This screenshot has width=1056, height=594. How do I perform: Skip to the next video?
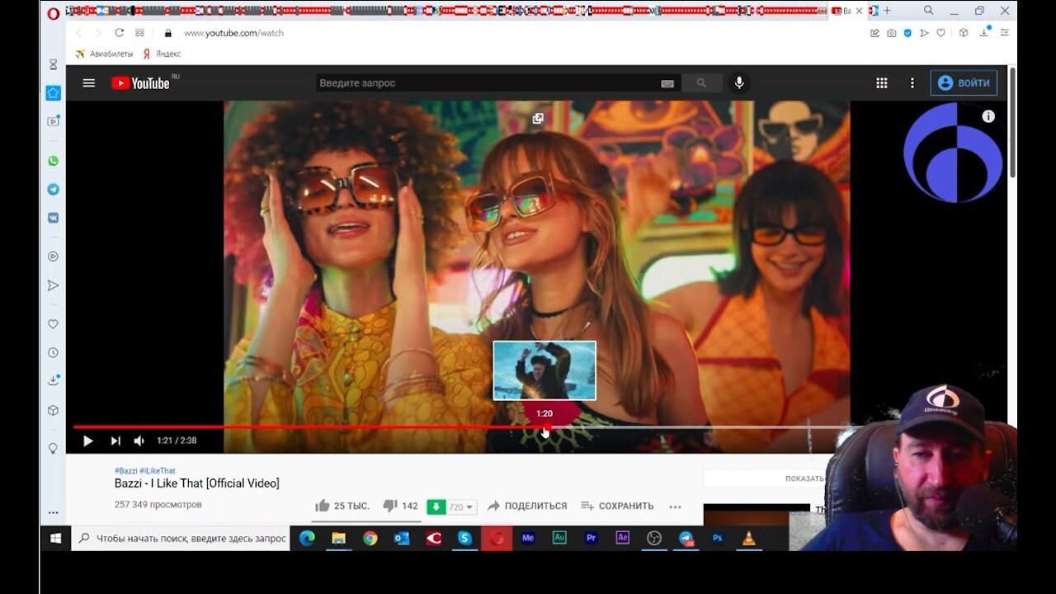(x=115, y=441)
